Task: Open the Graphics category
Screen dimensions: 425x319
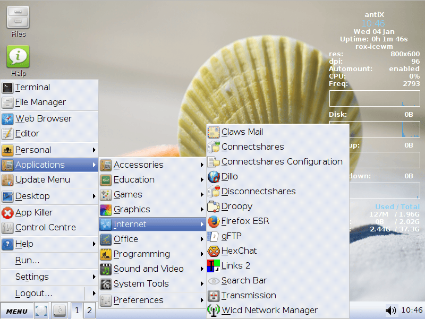Action: [152, 210]
